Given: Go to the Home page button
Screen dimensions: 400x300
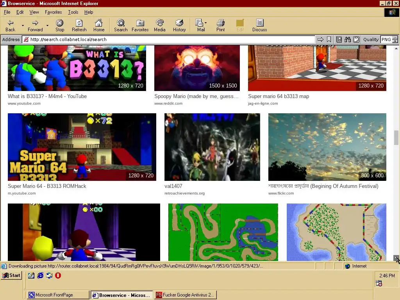Looking at the screenshot, I should point(99,26).
